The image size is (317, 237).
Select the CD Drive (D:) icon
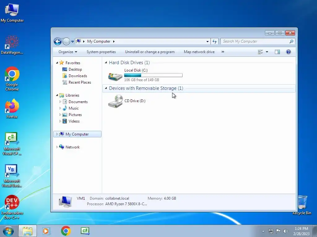point(115,101)
